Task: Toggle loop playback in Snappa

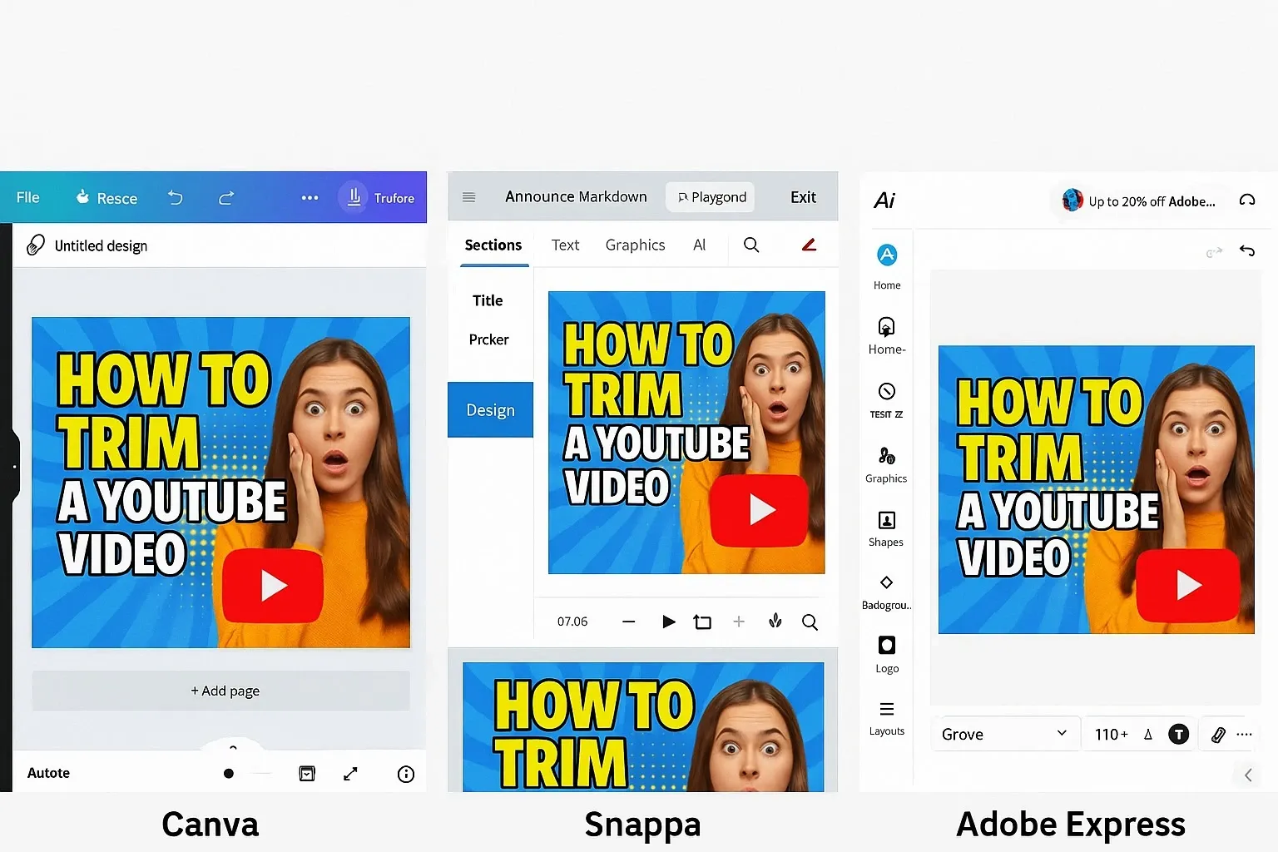Action: [702, 622]
